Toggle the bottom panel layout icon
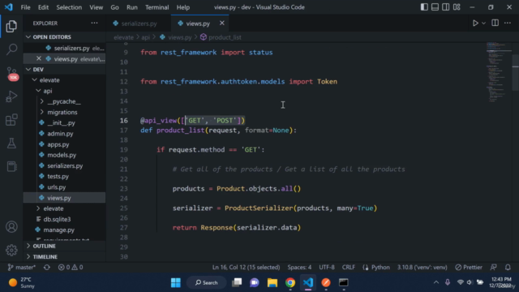 [435, 7]
